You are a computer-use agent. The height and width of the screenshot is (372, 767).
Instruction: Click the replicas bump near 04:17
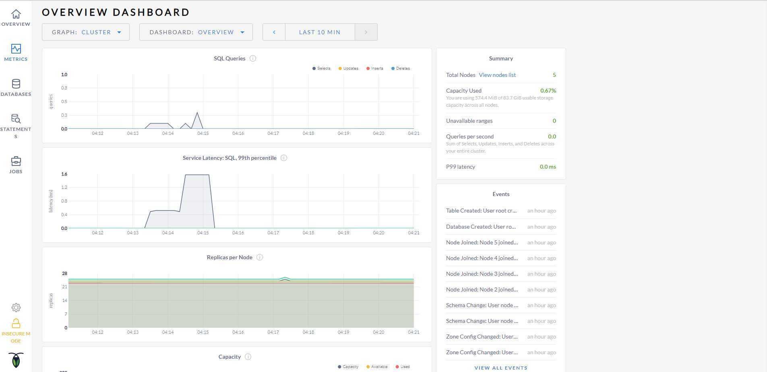(285, 278)
